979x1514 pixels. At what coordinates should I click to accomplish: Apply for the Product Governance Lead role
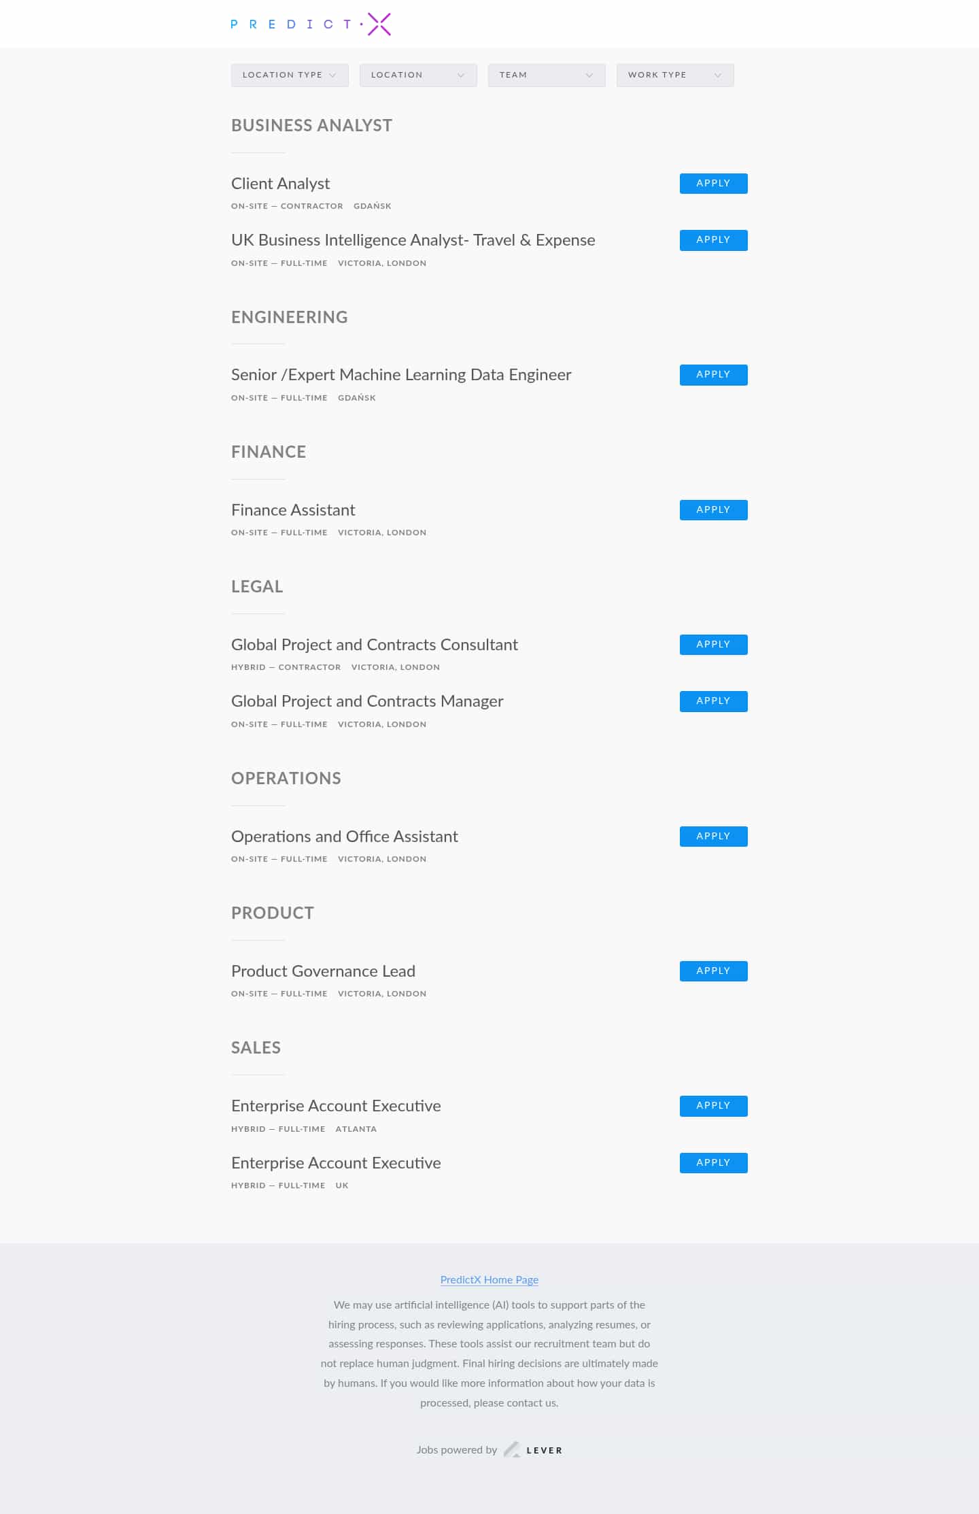click(712, 971)
